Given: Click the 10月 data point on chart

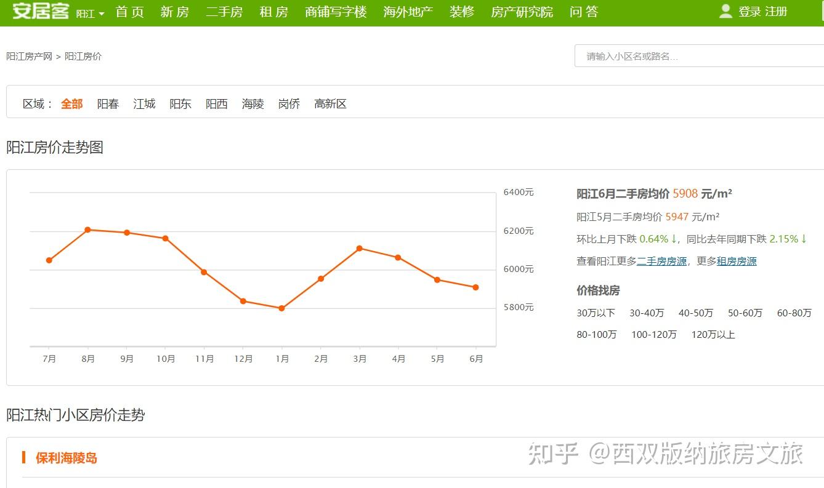Looking at the screenshot, I should [x=166, y=238].
